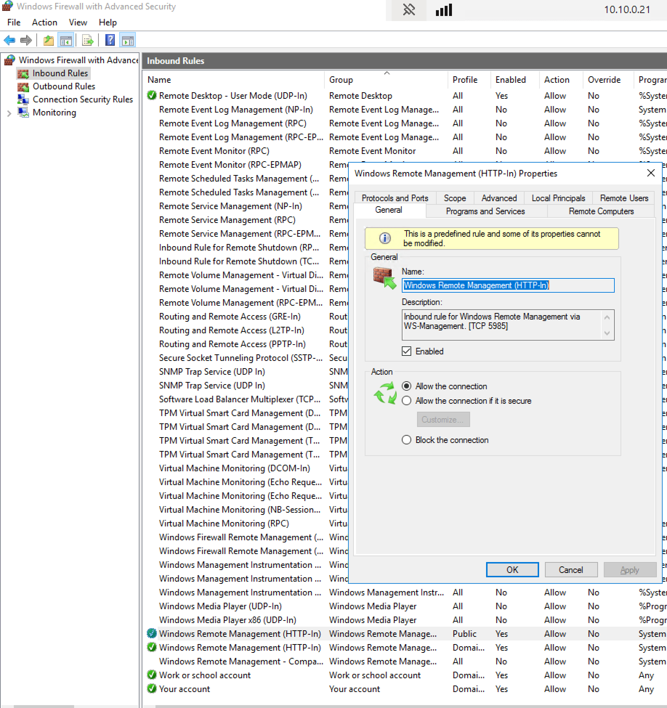Expand the Monitoring tree node
This screenshot has width=667, height=708.
click(9, 113)
